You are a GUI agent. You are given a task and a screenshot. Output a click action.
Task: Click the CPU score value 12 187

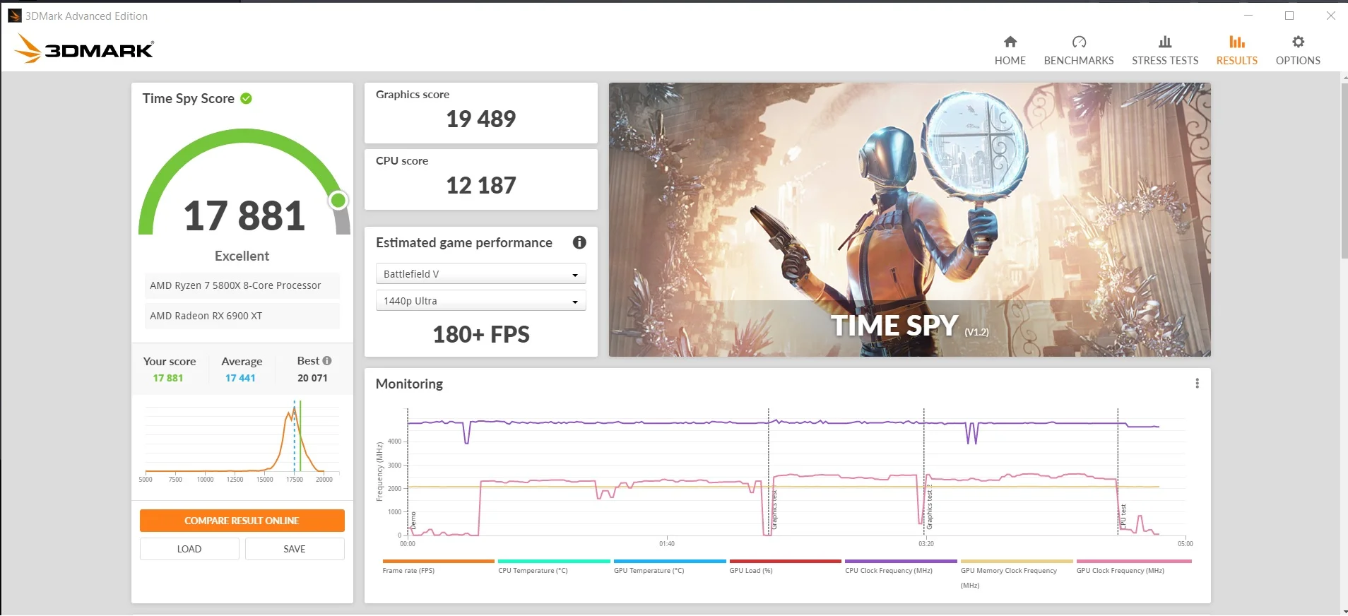click(481, 185)
